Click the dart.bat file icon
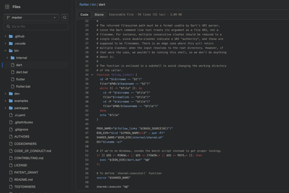This screenshot has width=289, height=193. click(12, 72)
